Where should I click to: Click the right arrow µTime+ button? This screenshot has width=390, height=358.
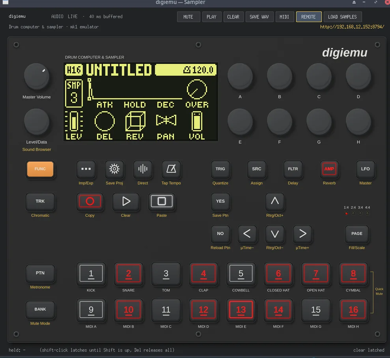click(302, 234)
